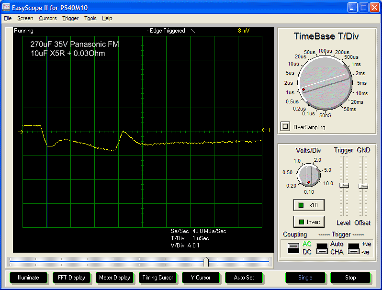Set Volts/Div dial to 10.0
Viewport: 382px width, 290px height.
[328, 183]
